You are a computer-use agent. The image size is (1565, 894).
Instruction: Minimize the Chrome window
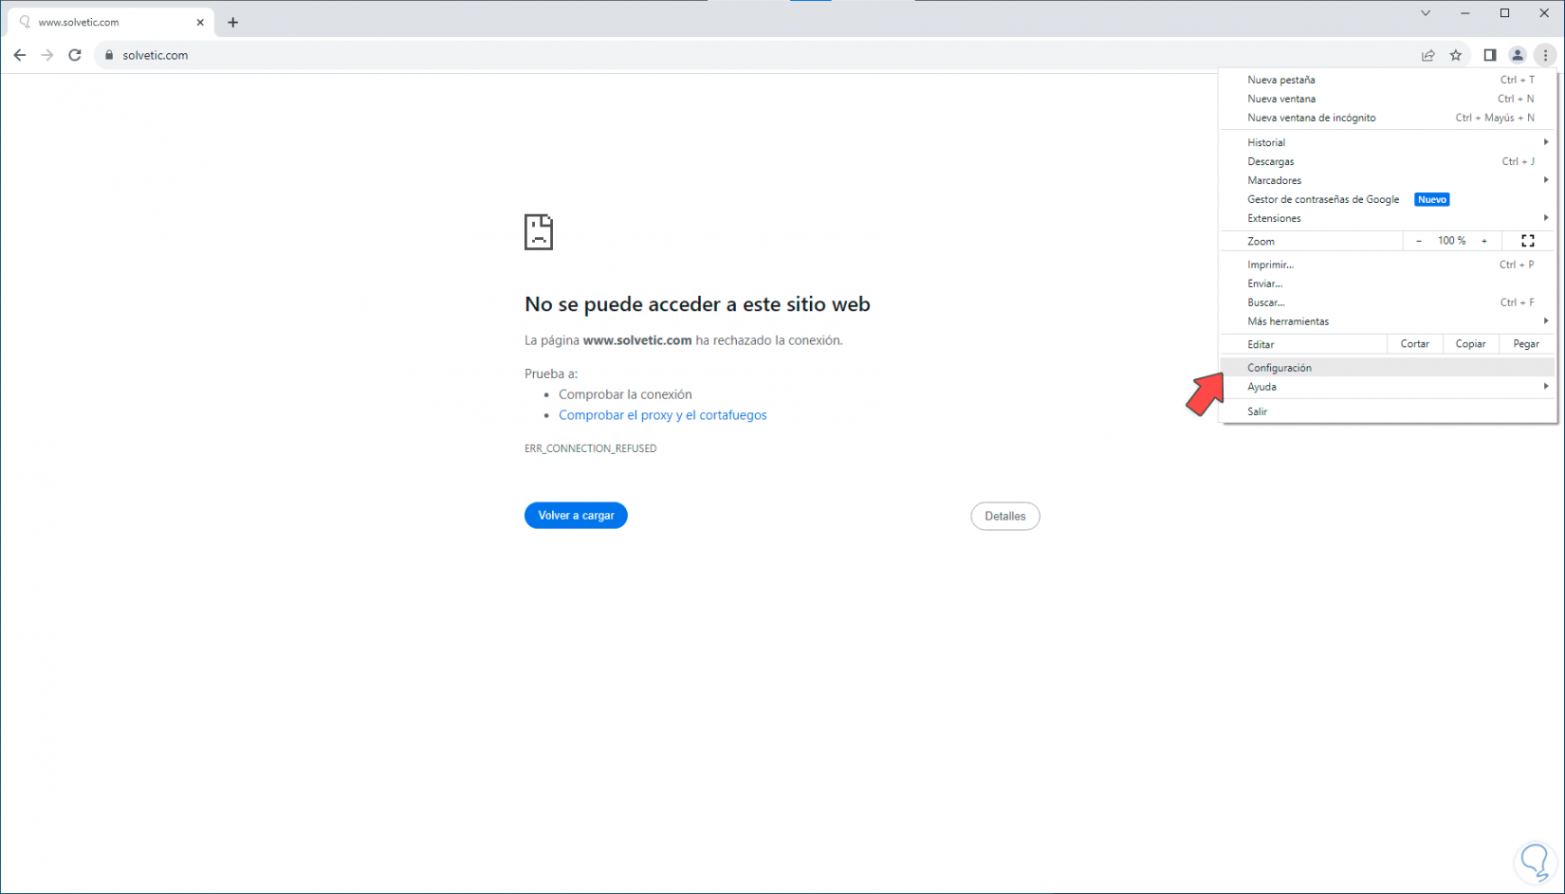pos(1465,13)
